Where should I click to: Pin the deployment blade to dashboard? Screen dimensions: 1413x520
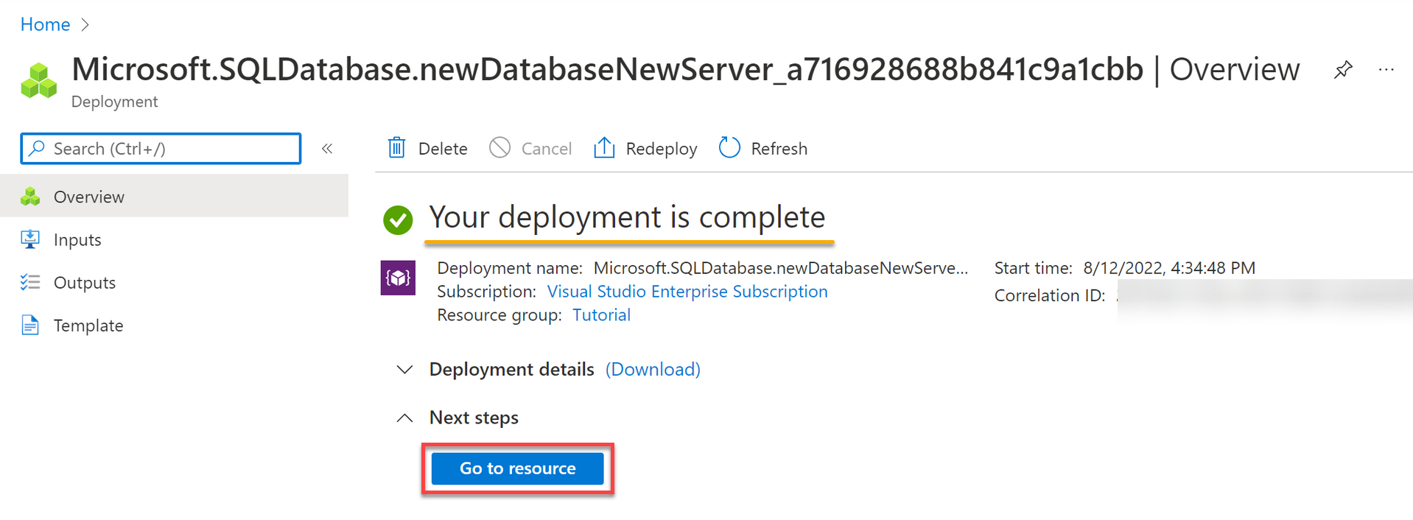tap(1343, 70)
